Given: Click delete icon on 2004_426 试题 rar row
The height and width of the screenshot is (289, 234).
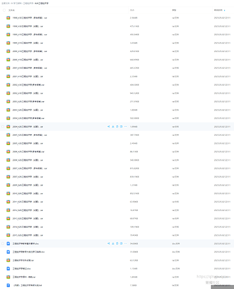Looking at the screenshot, I should click(117, 127).
